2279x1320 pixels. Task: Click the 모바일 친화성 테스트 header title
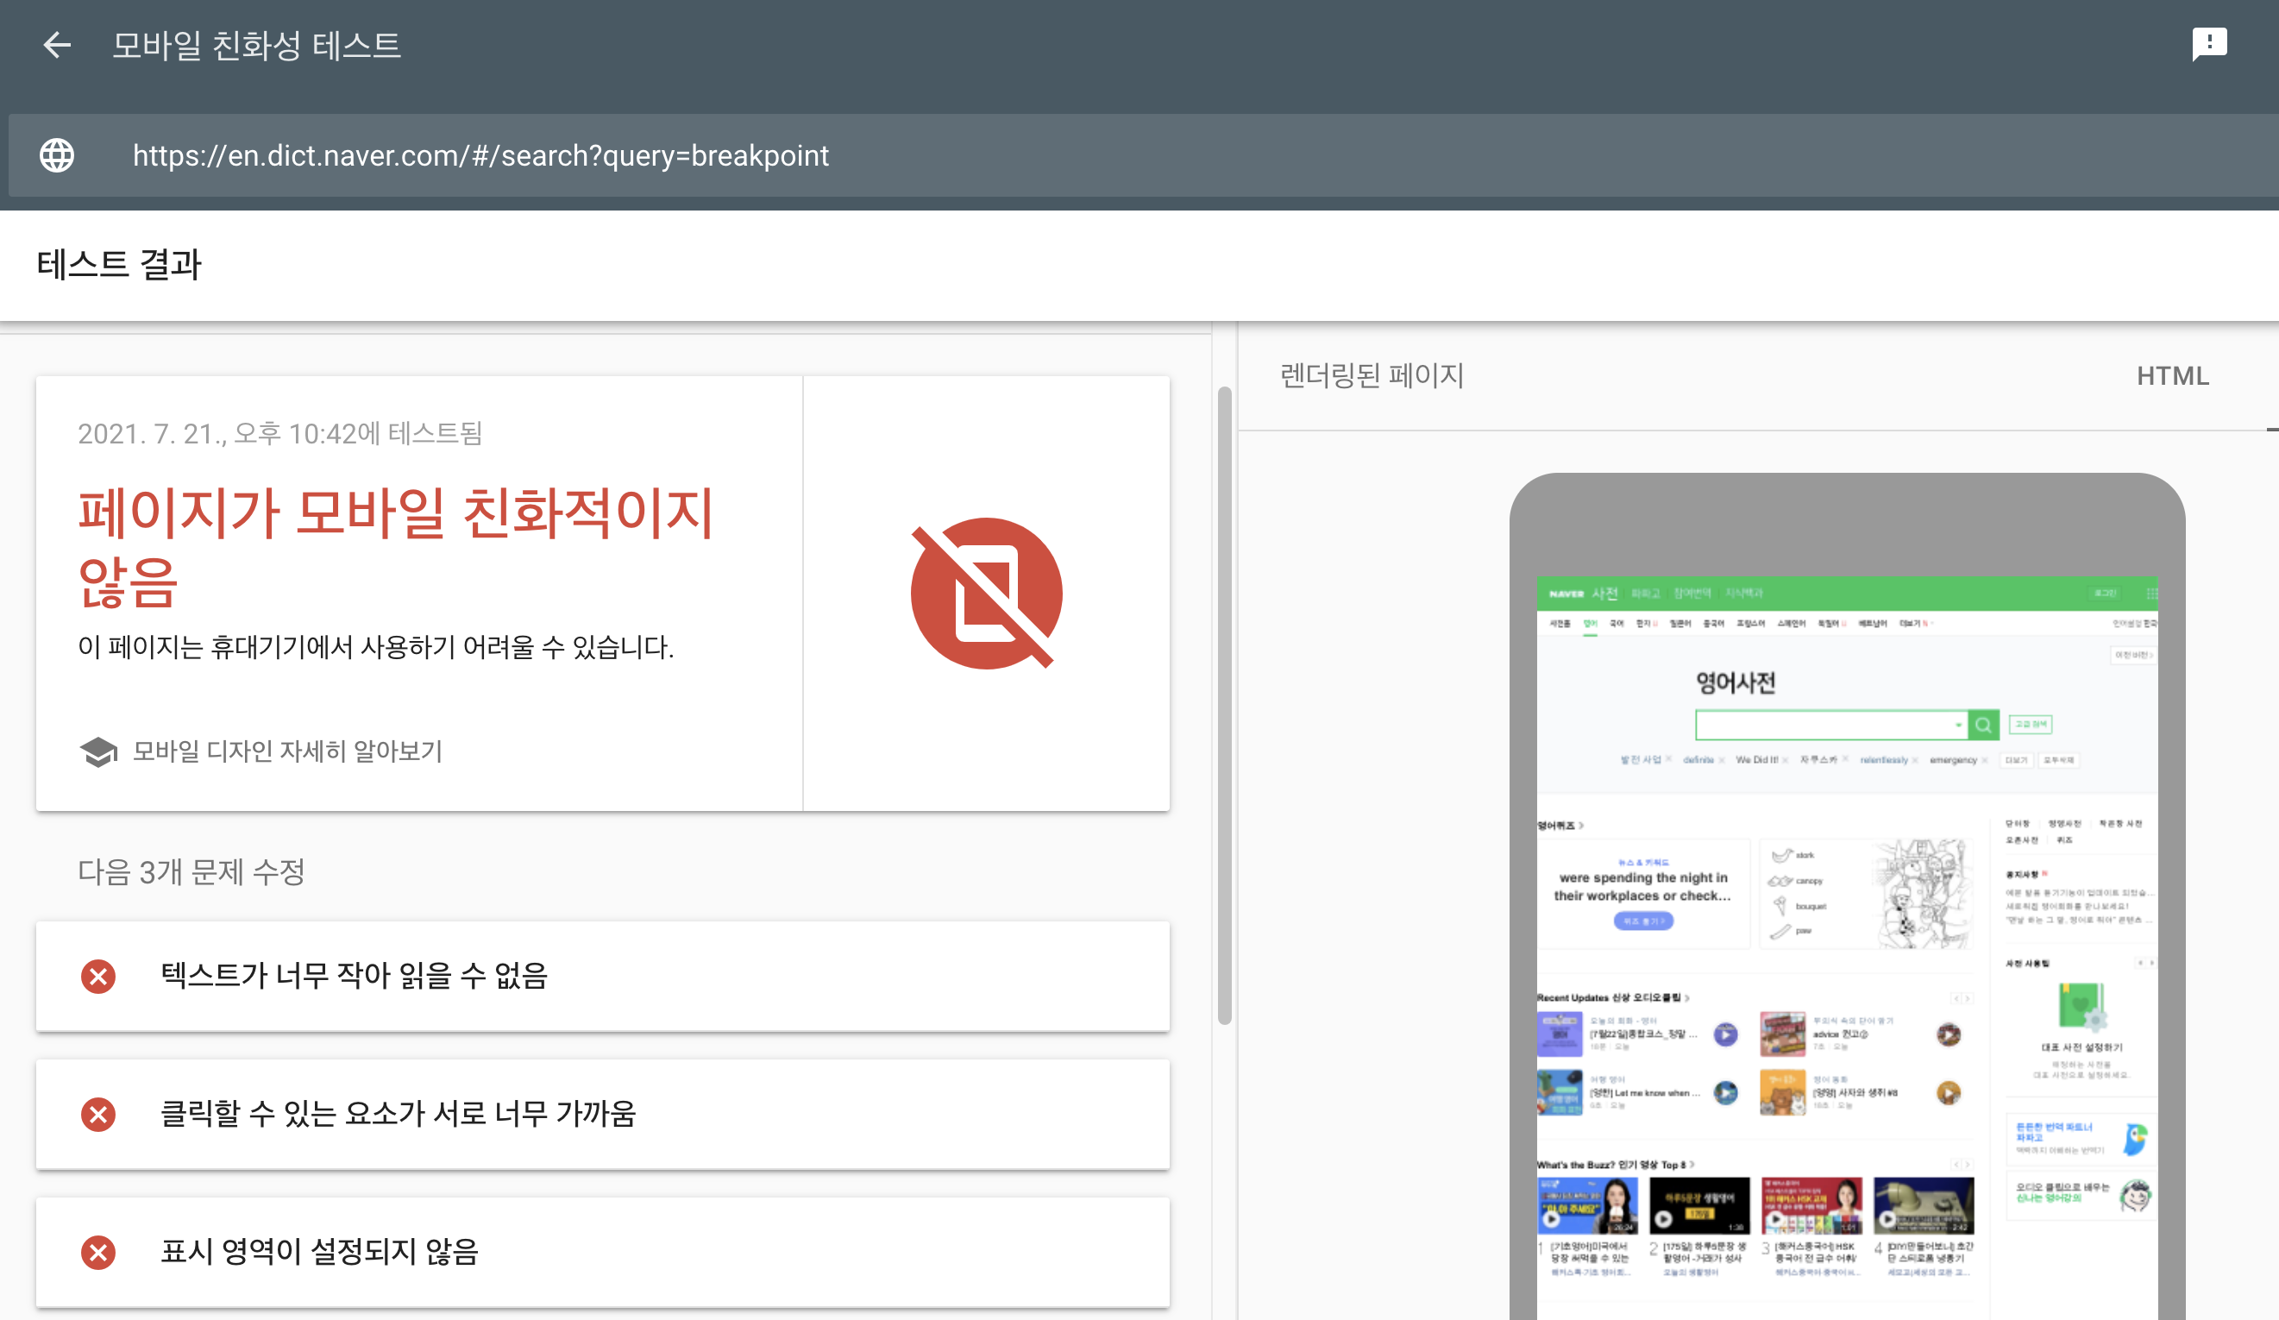(x=256, y=44)
